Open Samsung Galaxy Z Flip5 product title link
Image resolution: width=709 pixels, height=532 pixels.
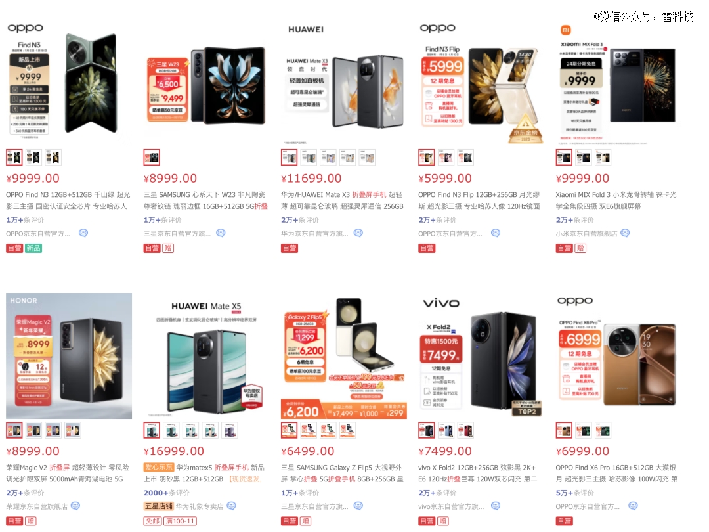pyautogui.click(x=342, y=473)
